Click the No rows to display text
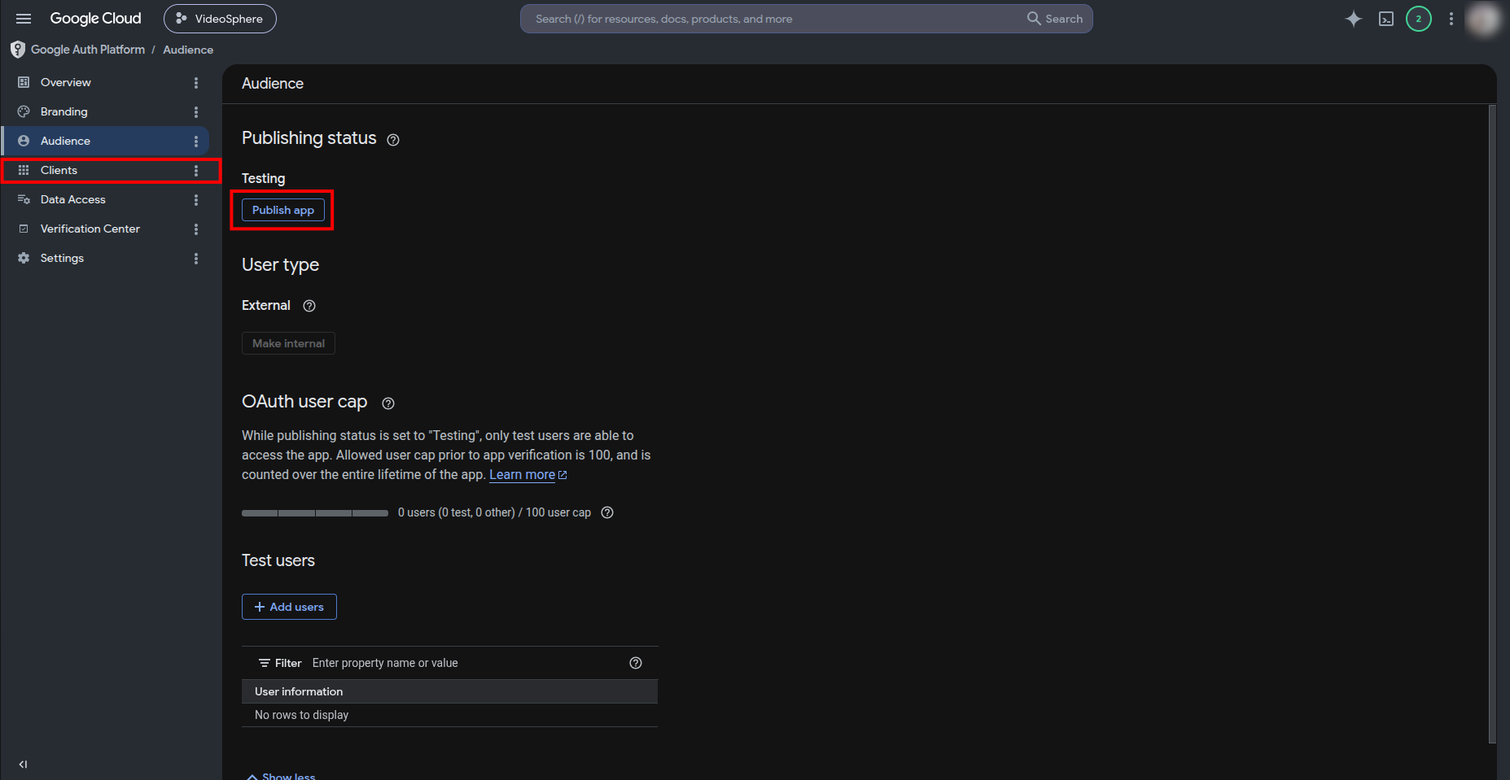 tap(301, 715)
